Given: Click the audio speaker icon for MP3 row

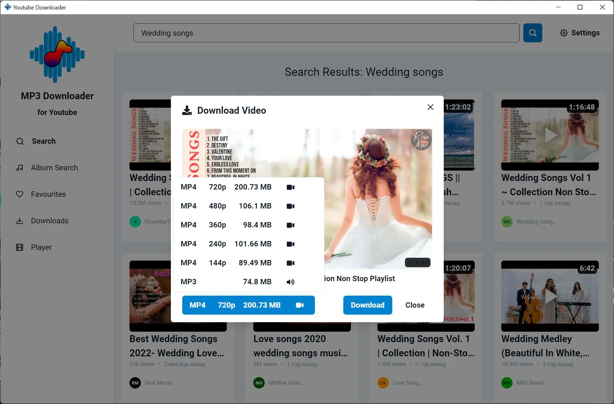Looking at the screenshot, I should pos(291,281).
